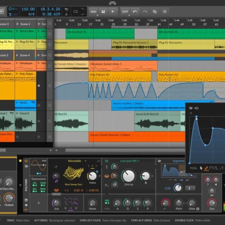225x225 pixels.
Task: Click the Polymer device folder icon
Action: pos(26,166)
